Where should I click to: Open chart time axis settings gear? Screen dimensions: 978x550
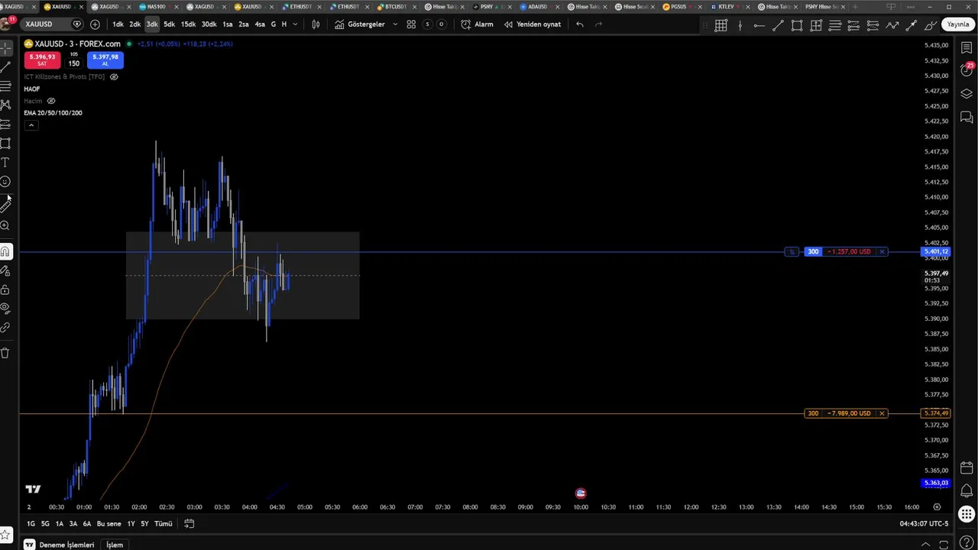[937, 507]
